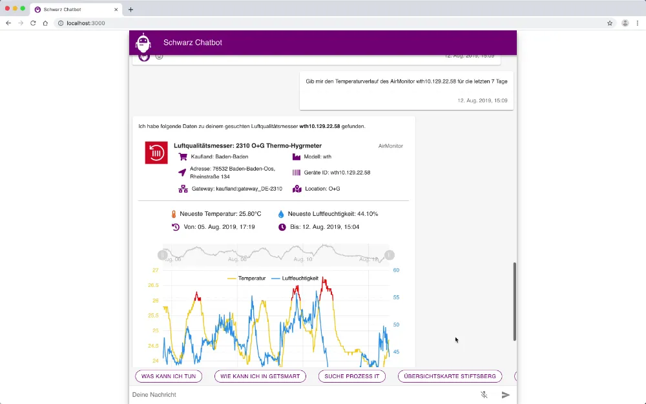Image resolution: width=646 pixels, height=404 pixels.
Task: Click the Bis: 12. Aug. 2019, 15:04 text
Action: click(x=325, y=227)
